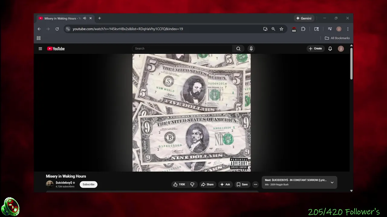Click the toolbar icon after Extensions puzzle

coord(317,29)
